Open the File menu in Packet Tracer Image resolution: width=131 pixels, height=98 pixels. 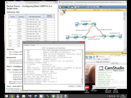60,4
